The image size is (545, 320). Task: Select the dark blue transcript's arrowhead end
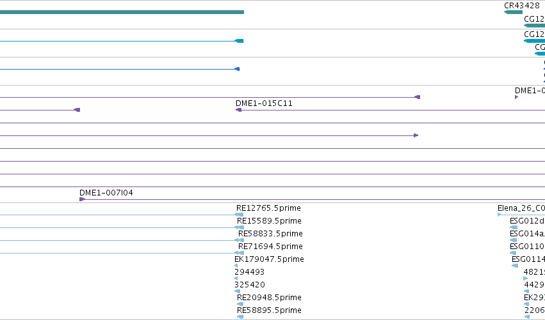237,69
